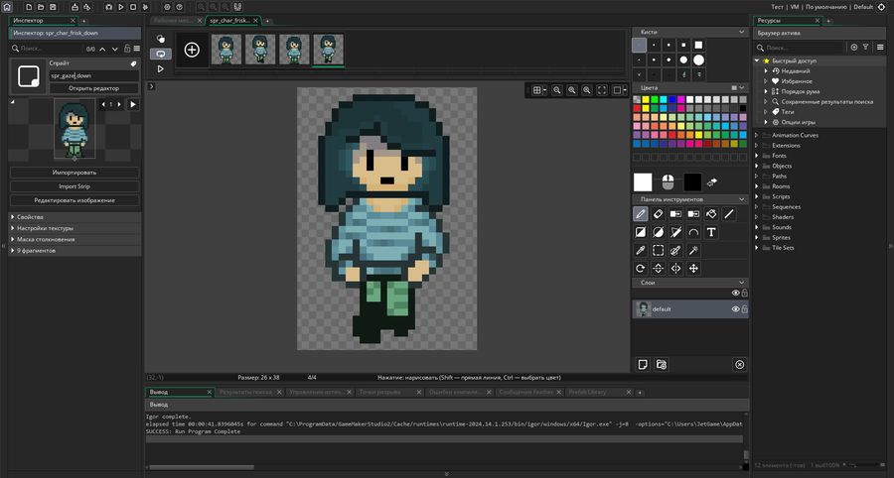Select the filled rectangle tool
894x478 pixels.
click(641, 232)
